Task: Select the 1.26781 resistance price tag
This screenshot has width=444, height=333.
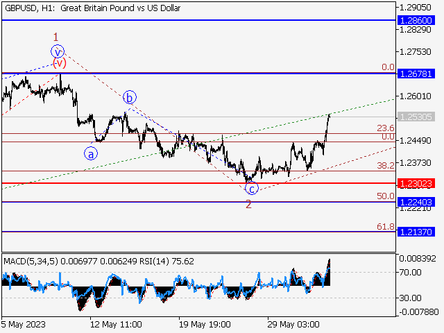Action: [x=416, y=74]
